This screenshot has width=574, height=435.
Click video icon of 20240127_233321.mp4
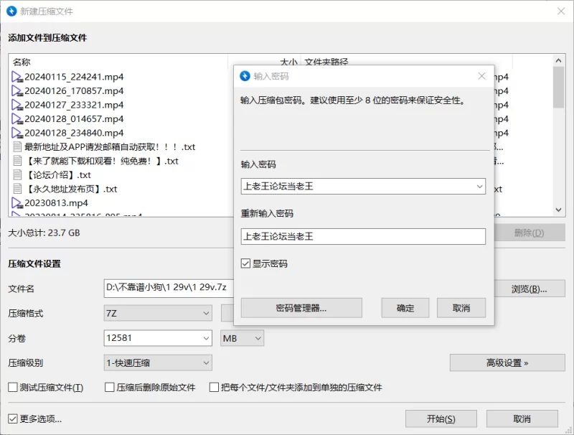pos(17,105)
